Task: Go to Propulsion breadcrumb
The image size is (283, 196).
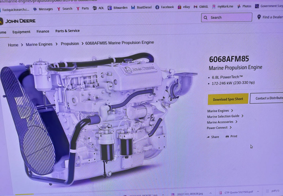Action: click(x=70, y=43)
